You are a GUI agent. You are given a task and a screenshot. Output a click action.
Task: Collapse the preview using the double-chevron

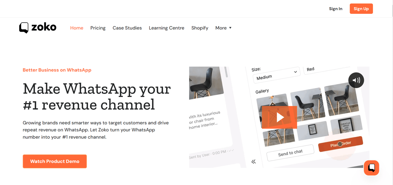pyautogui.click(x=253, y=161)
